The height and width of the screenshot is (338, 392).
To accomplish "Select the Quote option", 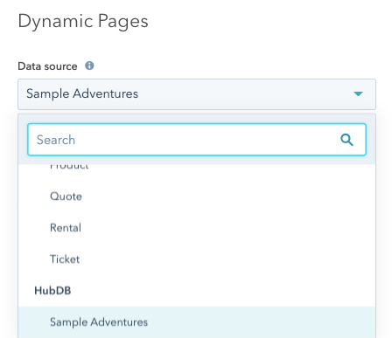I will pos(197,197).
